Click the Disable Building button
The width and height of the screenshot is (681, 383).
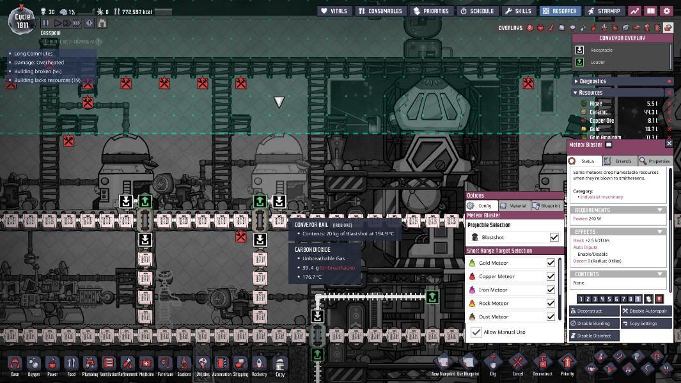(x=593, y=324)
